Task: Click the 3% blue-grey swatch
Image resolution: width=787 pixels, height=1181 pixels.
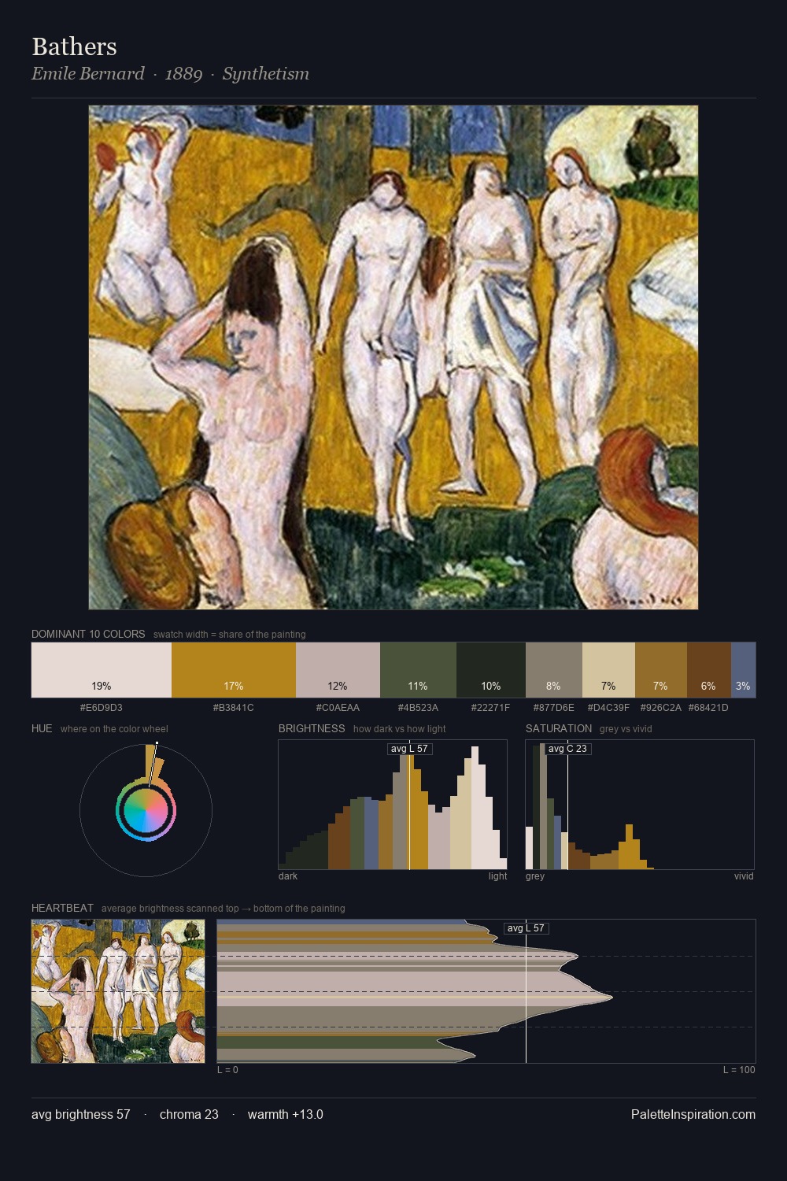Action: pos(743,670)
